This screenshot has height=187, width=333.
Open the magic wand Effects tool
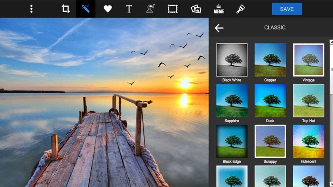(85, 9)
